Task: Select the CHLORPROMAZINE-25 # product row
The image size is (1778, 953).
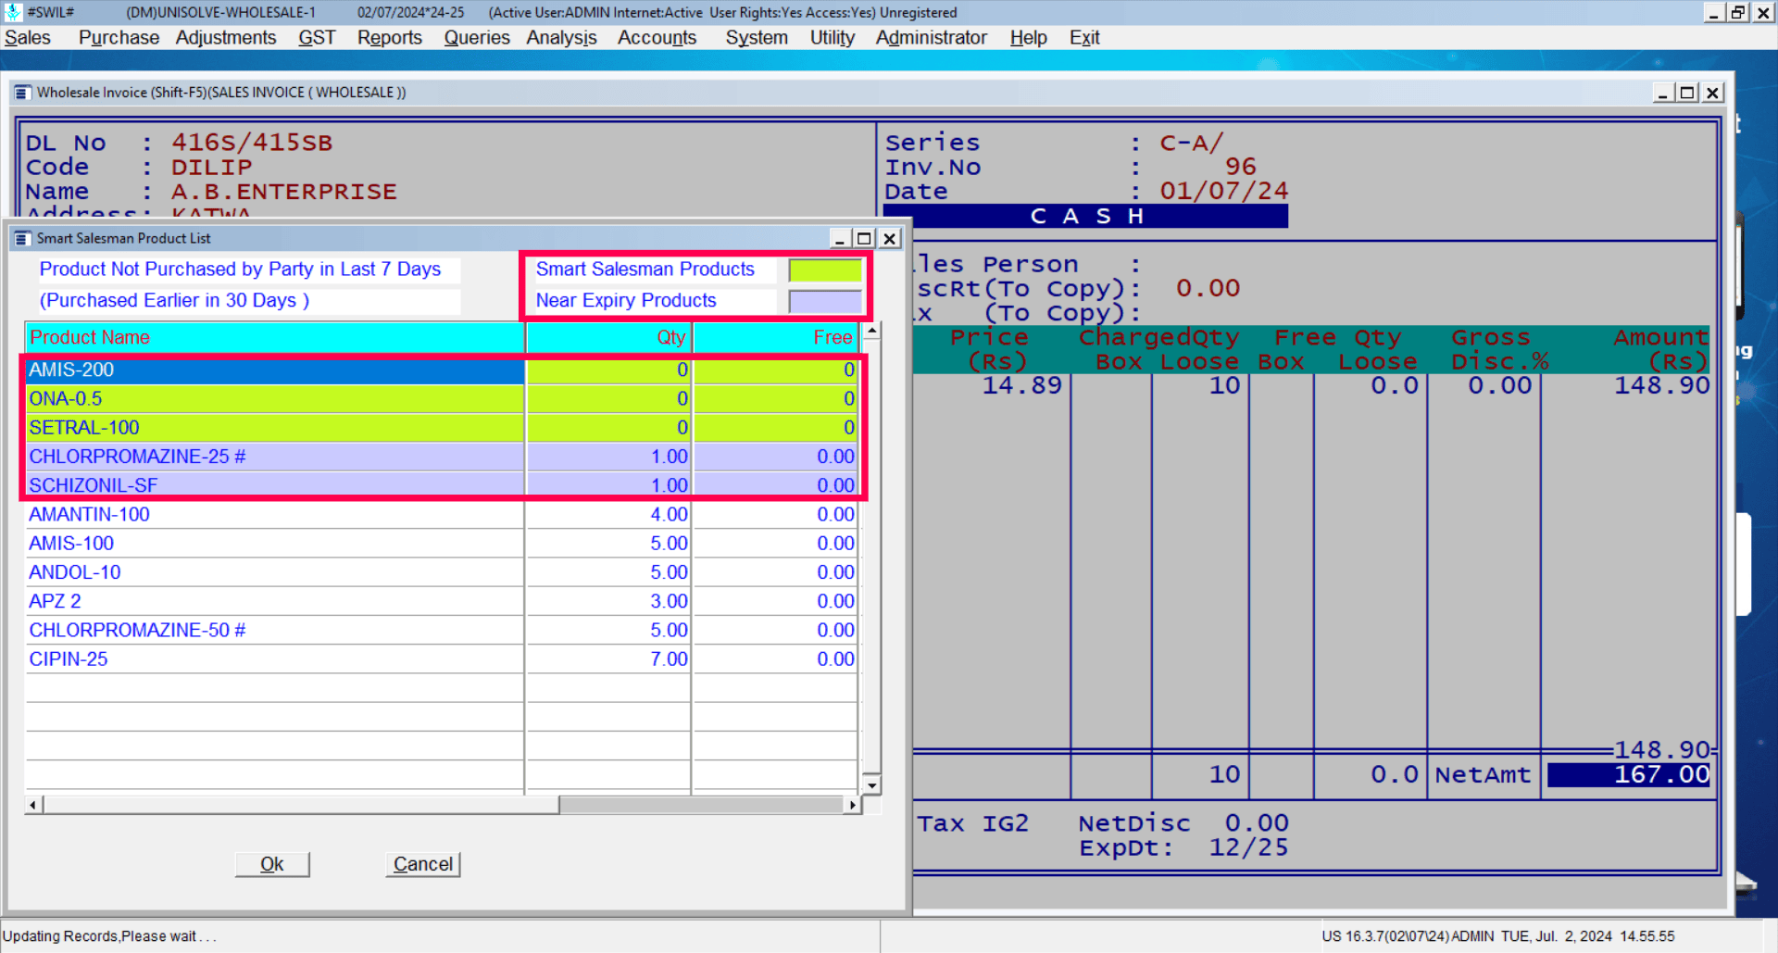Action: (441, 457)
